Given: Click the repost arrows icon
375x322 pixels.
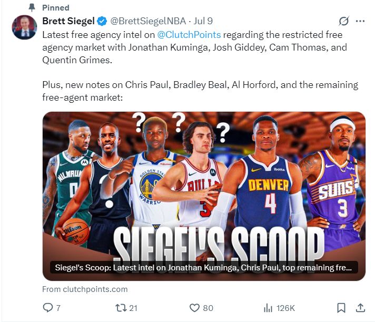Looking at the screenshot, I should pyautogui.click(x=121, y=308).
